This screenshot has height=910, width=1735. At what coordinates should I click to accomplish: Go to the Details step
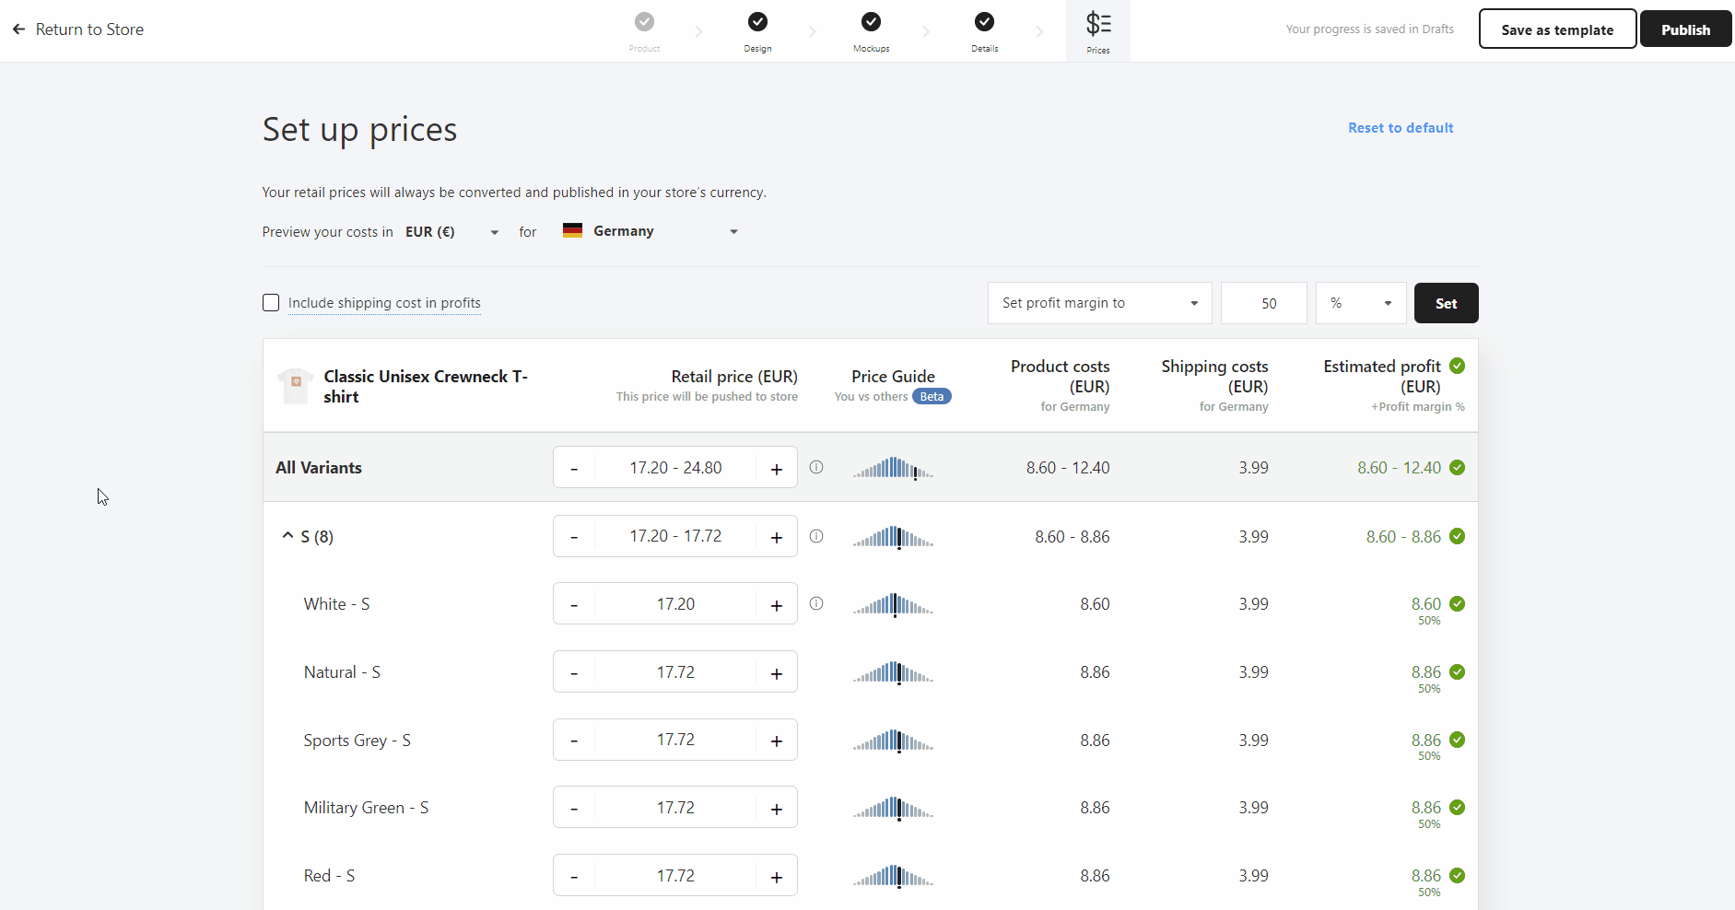984,31
